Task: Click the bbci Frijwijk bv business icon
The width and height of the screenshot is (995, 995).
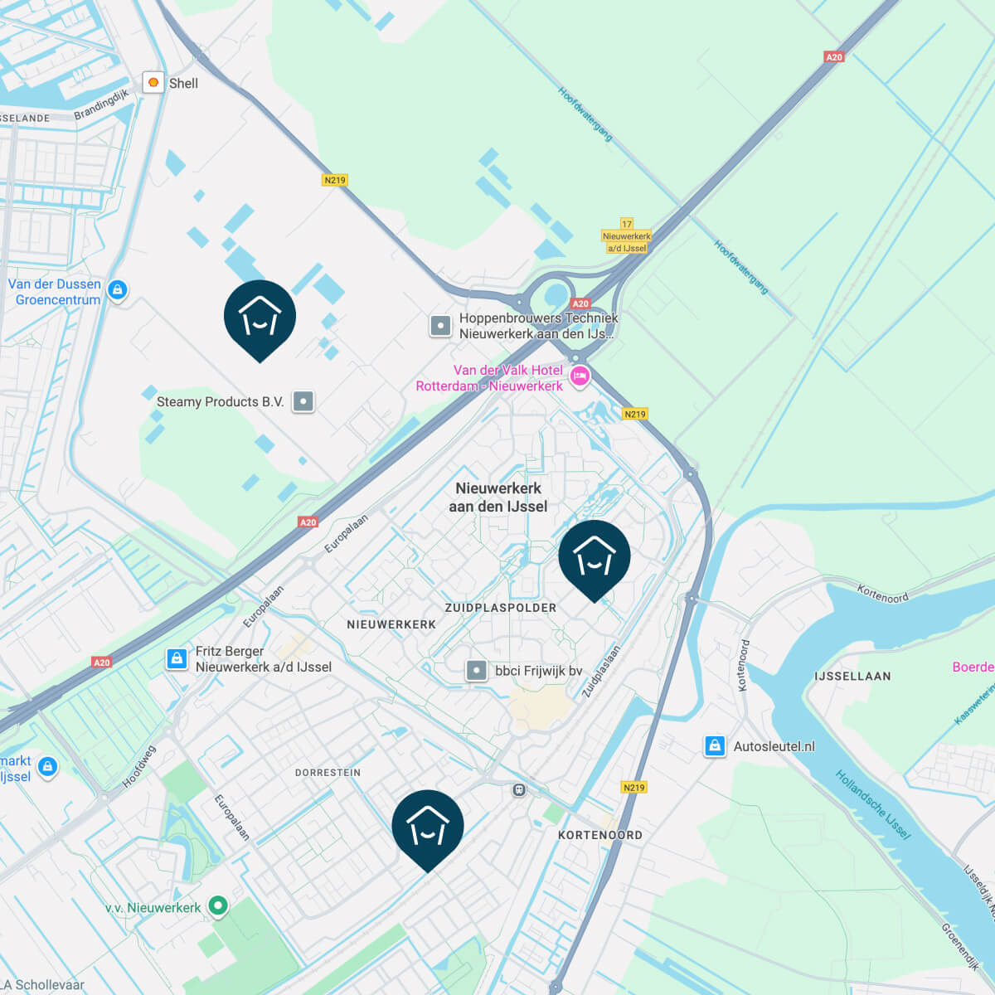Action: (476, 670)
